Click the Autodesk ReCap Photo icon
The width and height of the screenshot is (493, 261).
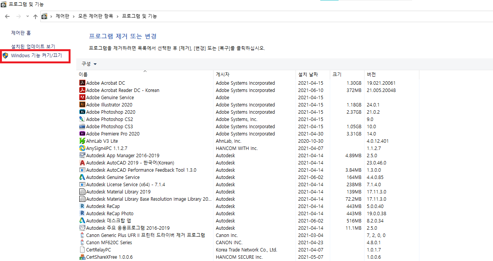(x=82, y=213)
